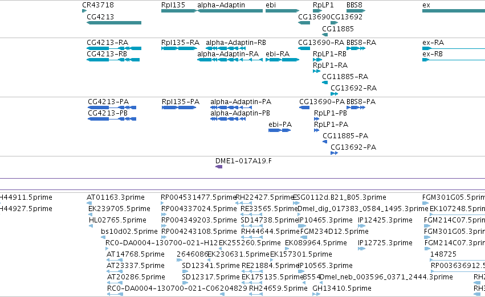Select the ex gene bar

coord(454,11)
